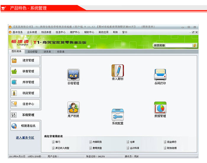
Task: Select 钱流管理 in the sidebar
Action: 25,93
